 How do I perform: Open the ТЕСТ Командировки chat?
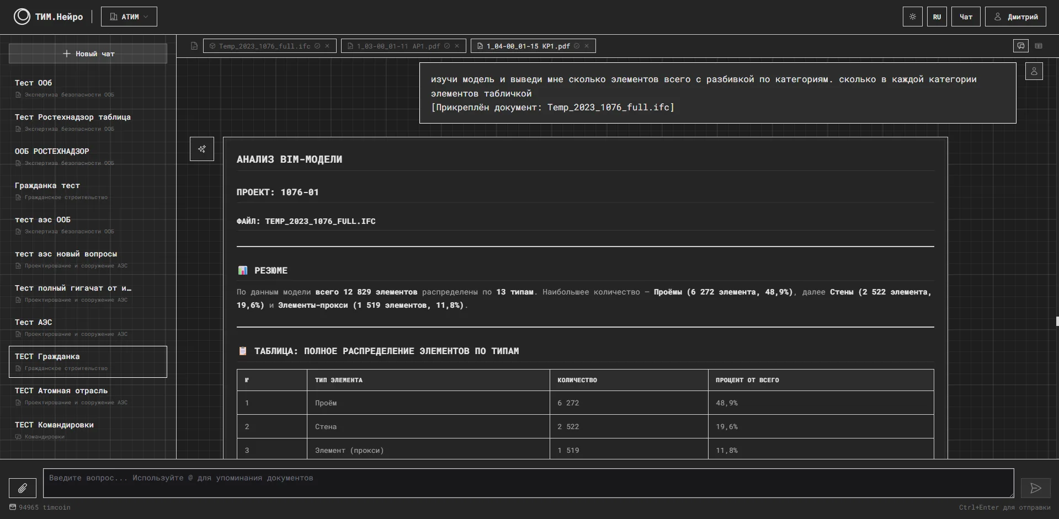[x=88, y=430]
